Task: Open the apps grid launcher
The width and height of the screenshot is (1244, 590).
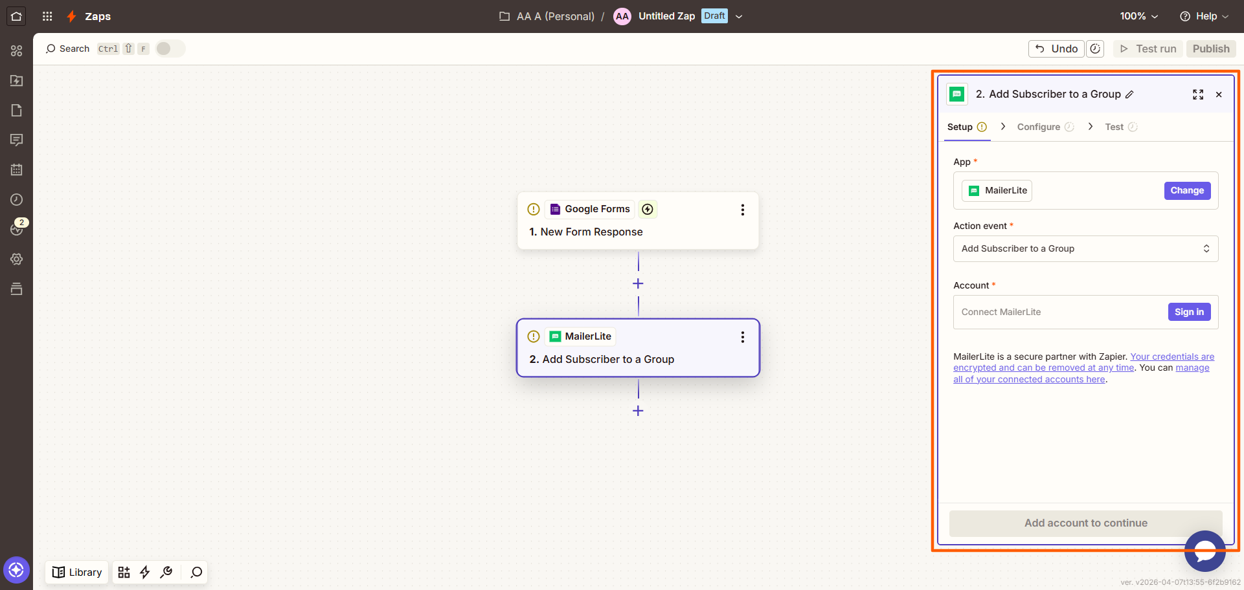Action: tap(47, 16)
